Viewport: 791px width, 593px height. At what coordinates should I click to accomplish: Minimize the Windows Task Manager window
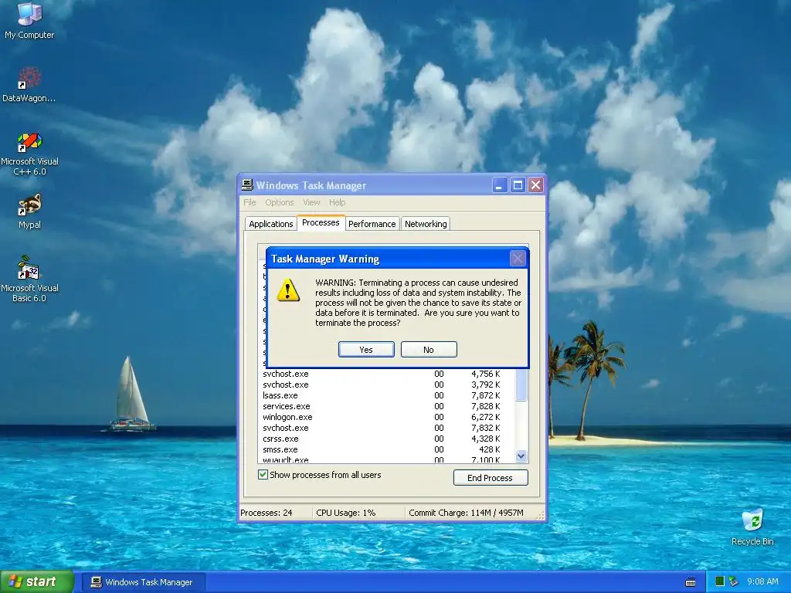coord(500,185)
